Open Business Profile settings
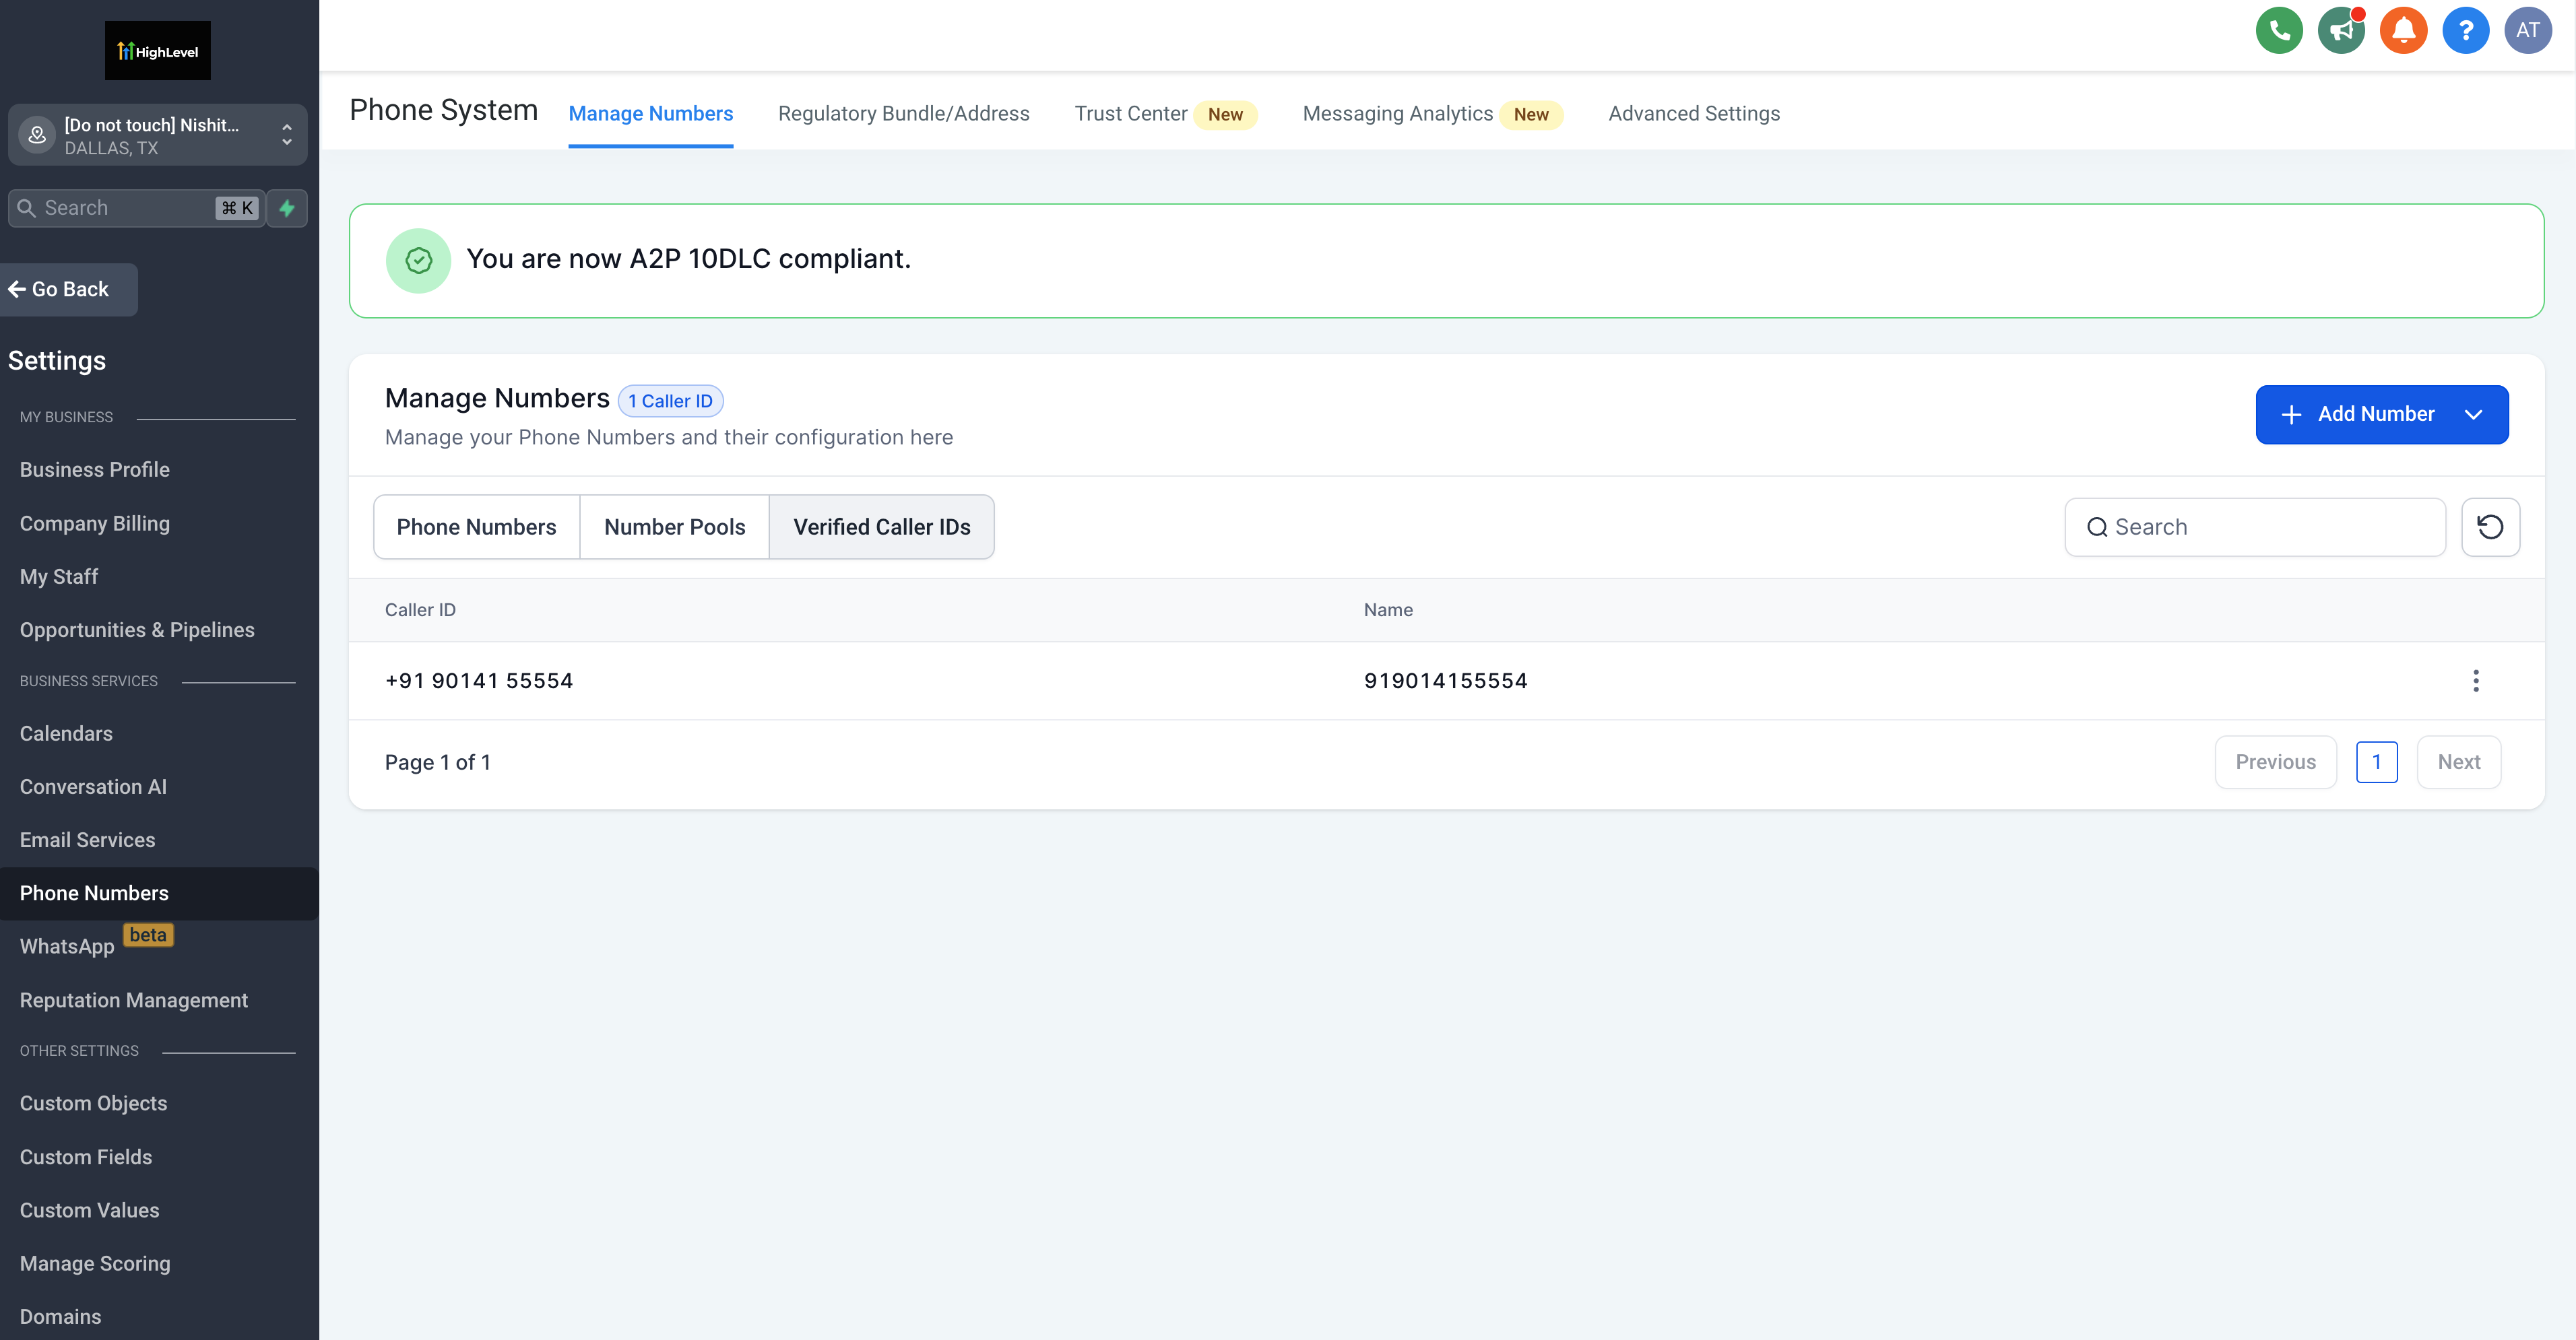Image resolution: width=2576 pixels, height=1340 pixels. click(x=95, y=469)
